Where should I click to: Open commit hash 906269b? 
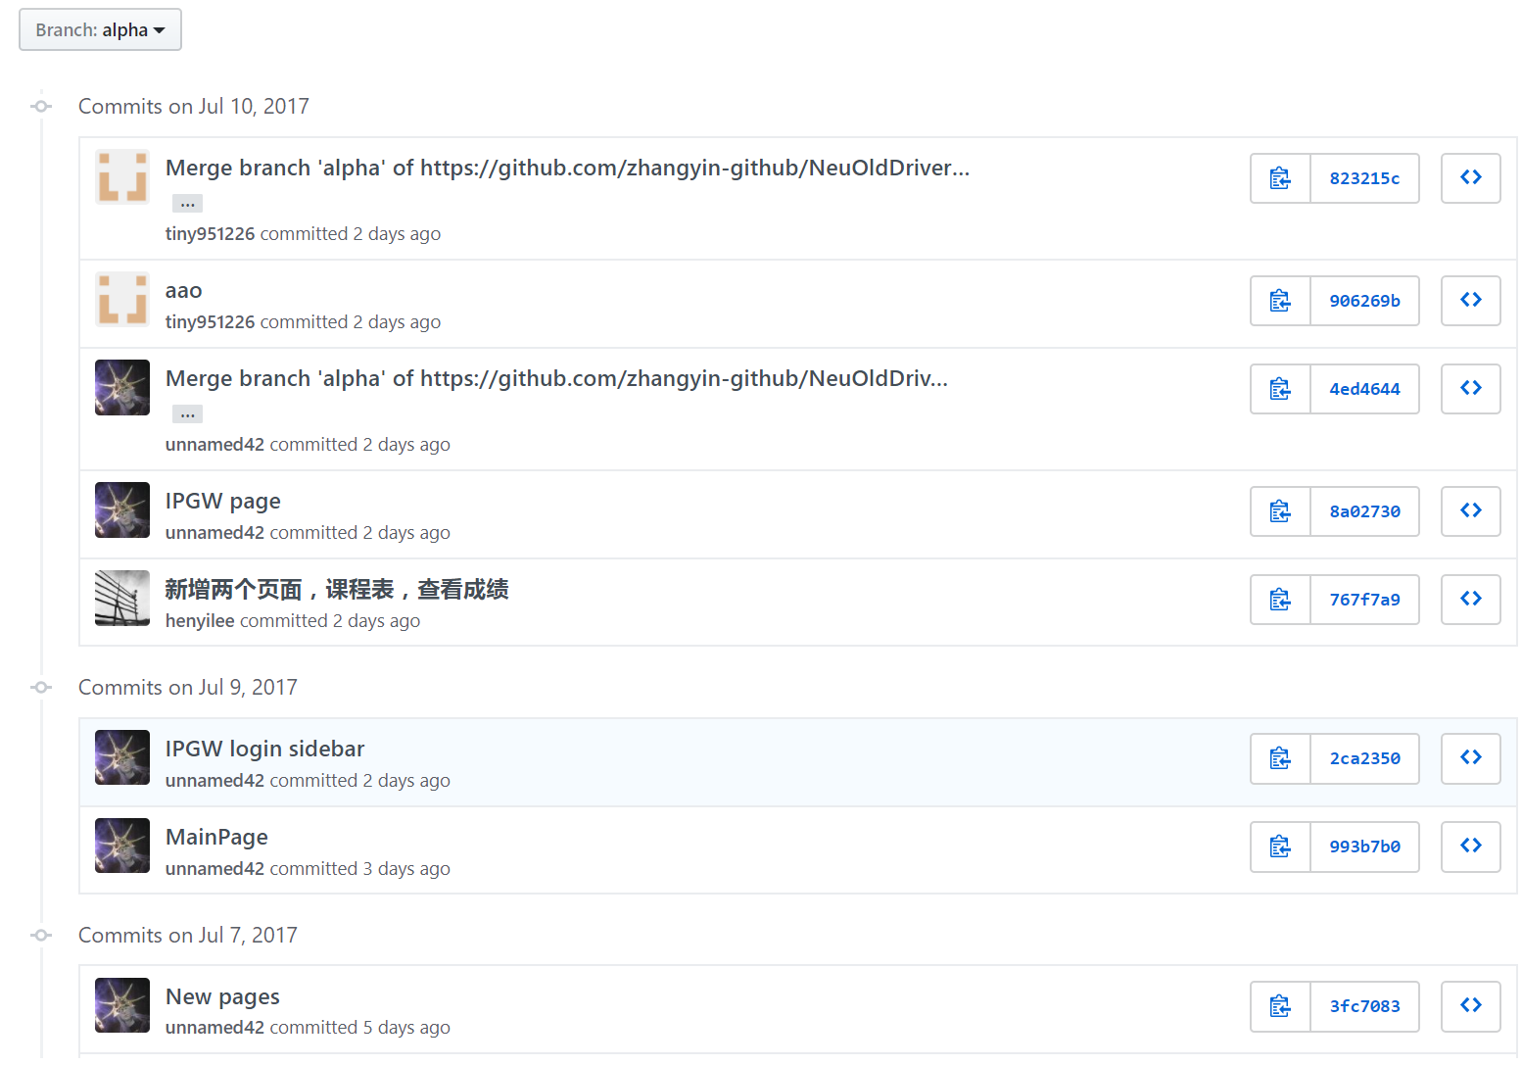(x=1364, y=301)
